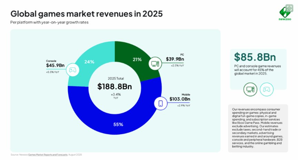
Task: Click the console gamepad icon beside the donut
Action: tap(73, 70)
